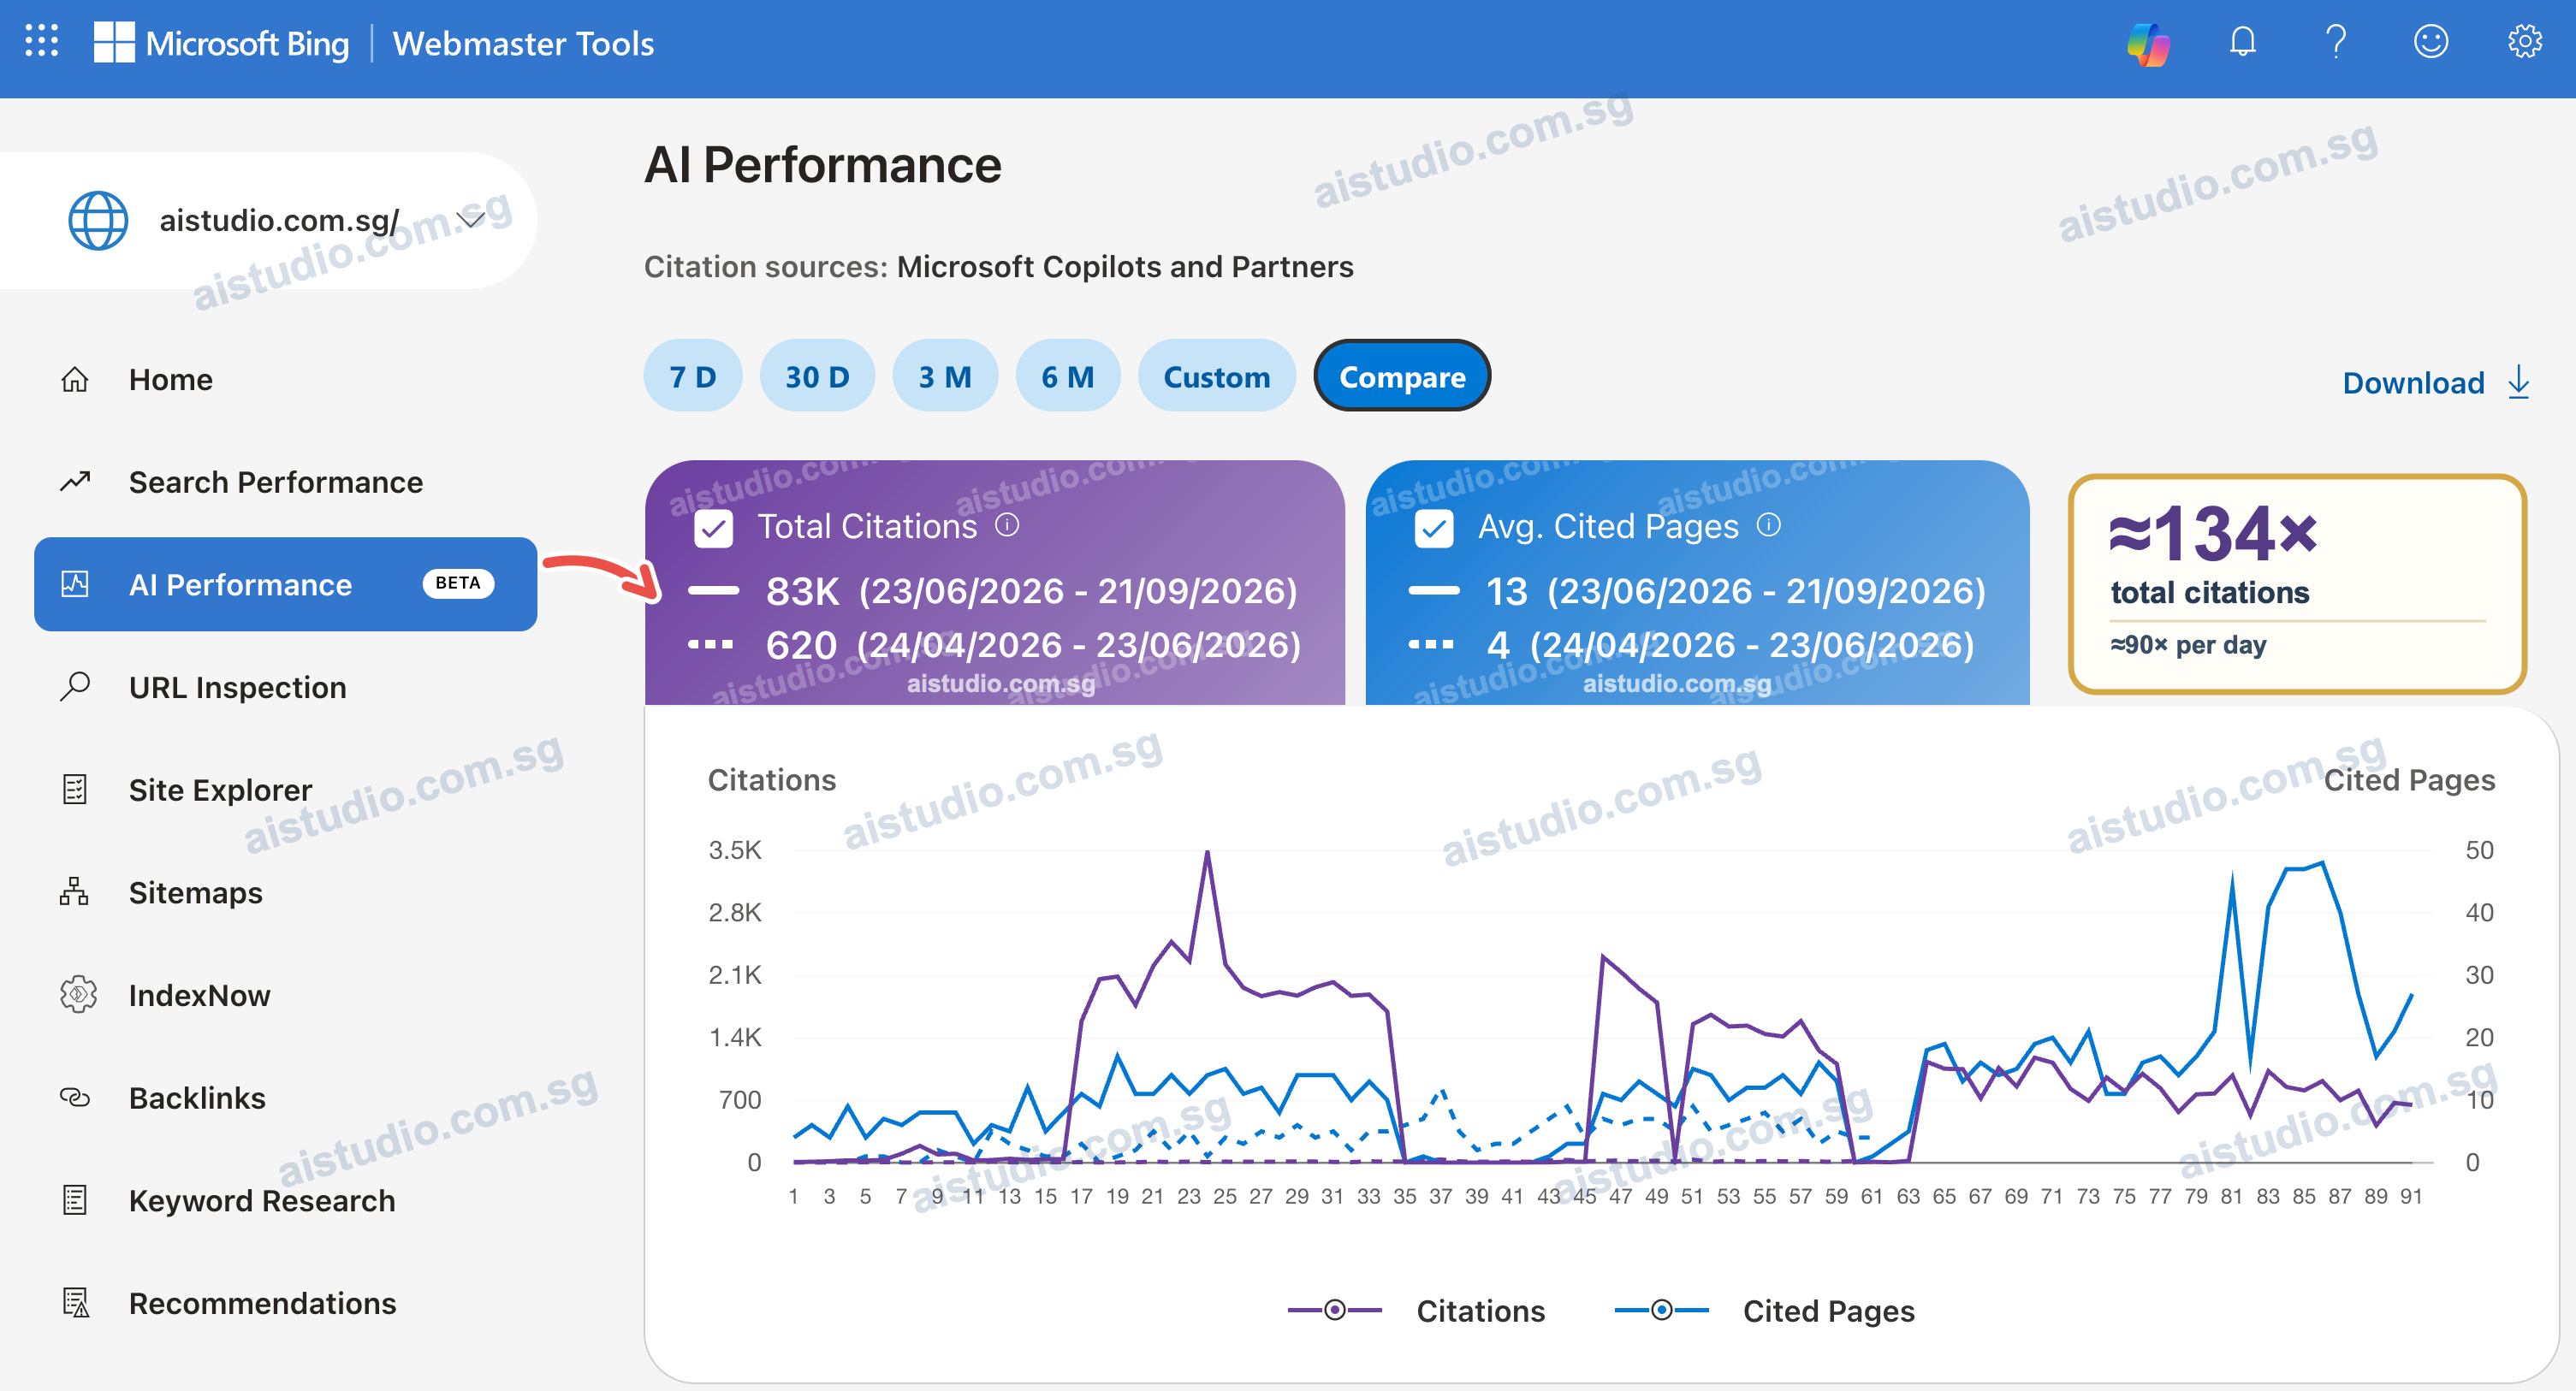2576x1391 pixels.
Task: Click the BETA badge on AI Performance
Action: pyautogui.click(x=458, y=583)
